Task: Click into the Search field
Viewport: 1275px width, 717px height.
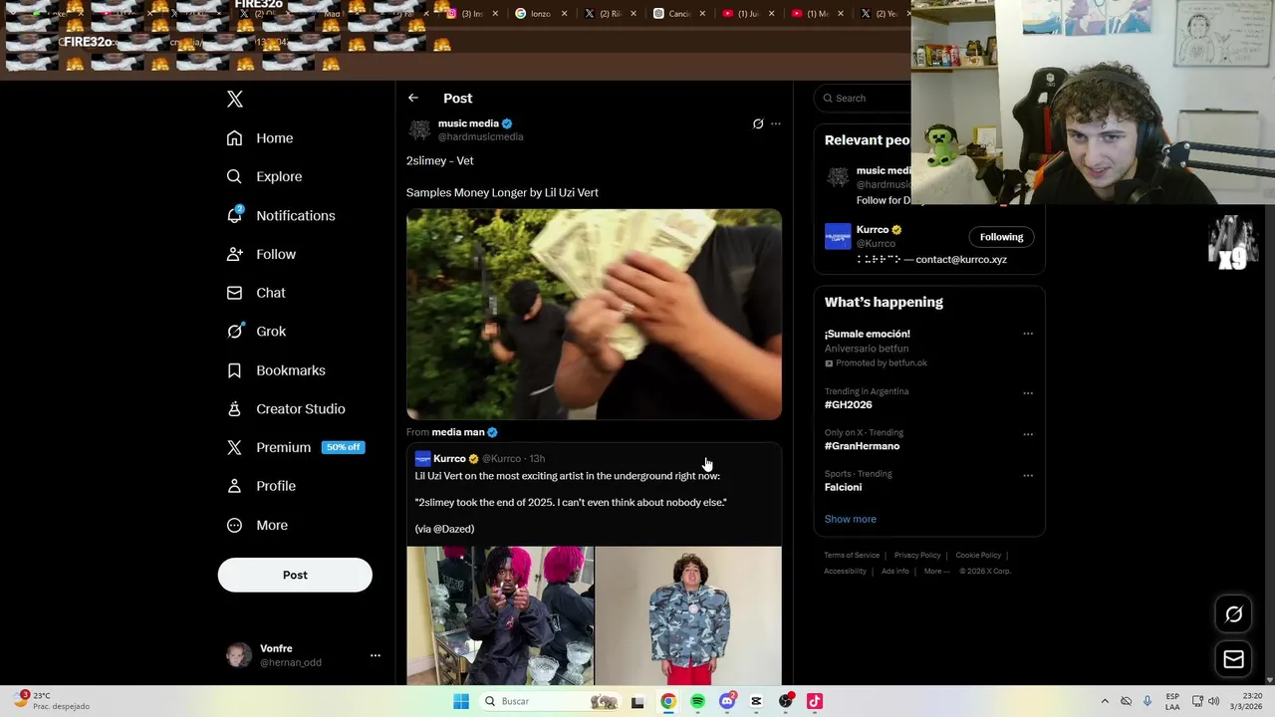Action: click(865, 98)
